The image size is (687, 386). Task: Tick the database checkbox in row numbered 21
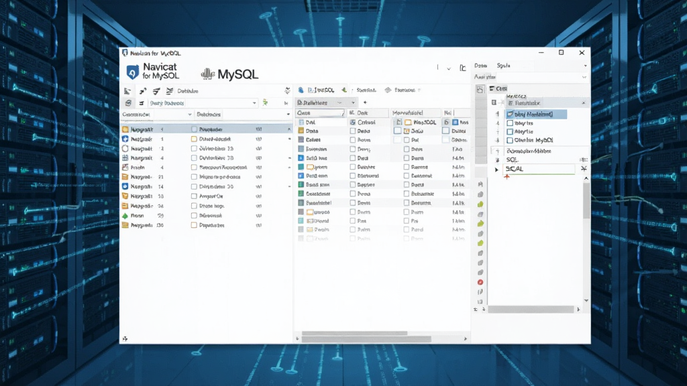[x=194, y=177]
